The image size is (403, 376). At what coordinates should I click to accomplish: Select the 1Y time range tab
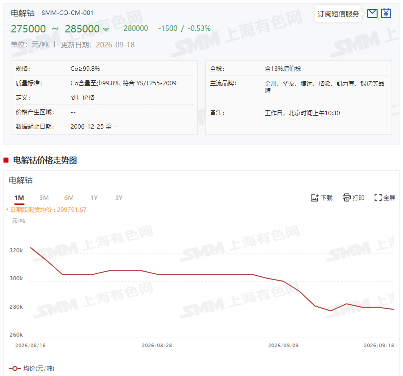[94, 198]
